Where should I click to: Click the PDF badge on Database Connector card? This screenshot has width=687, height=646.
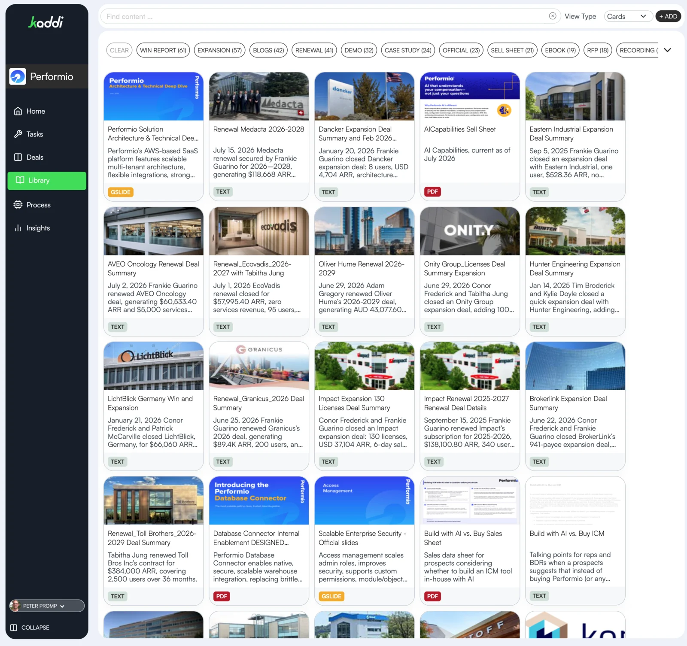point(222,596)
